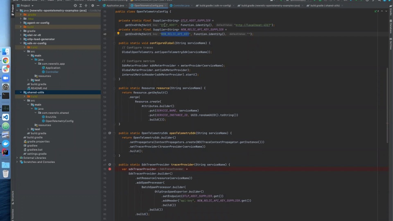Open Google Chrome from the Dock

(5, 61)
